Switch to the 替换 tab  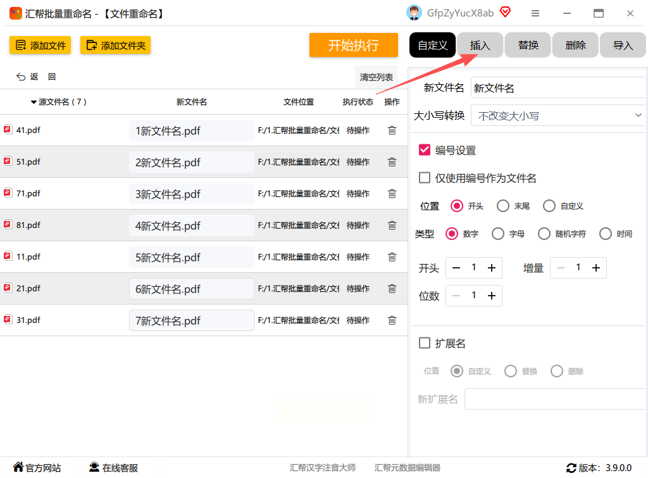point(528,45)
